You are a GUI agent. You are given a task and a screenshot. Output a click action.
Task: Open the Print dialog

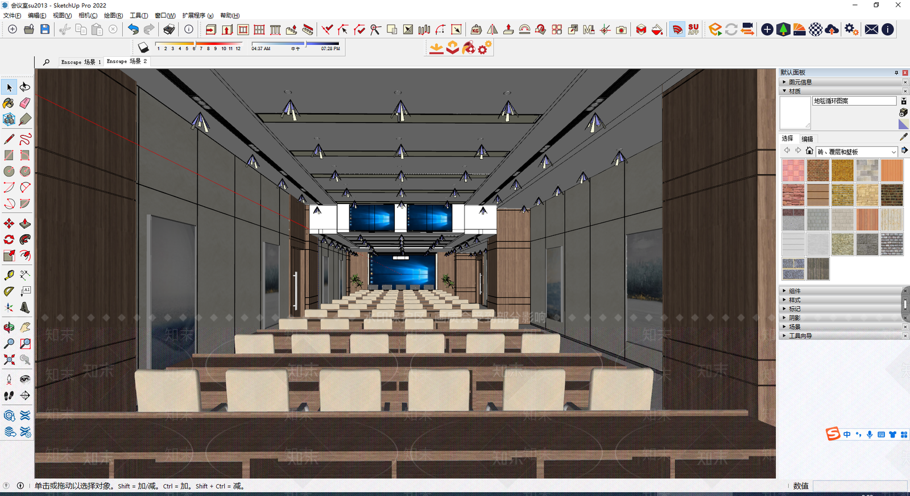[x=169, y=30]
